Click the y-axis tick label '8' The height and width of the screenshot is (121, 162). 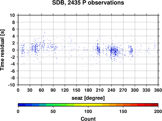pyautogui.click(x=14, y=22)
